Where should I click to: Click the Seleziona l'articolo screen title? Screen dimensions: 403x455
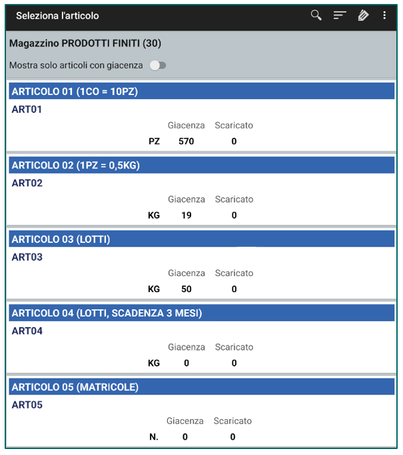(57, 16)
